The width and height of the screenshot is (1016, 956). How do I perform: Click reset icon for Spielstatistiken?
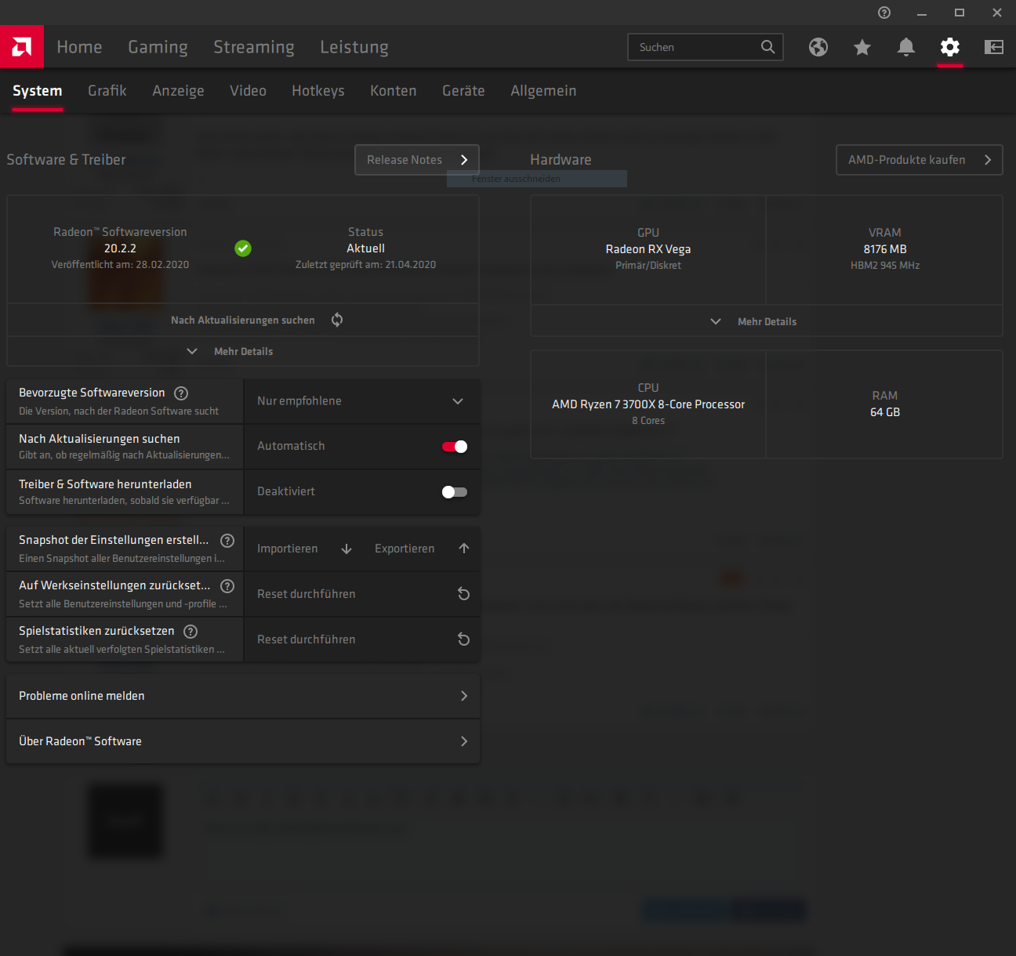coord(464,639)
